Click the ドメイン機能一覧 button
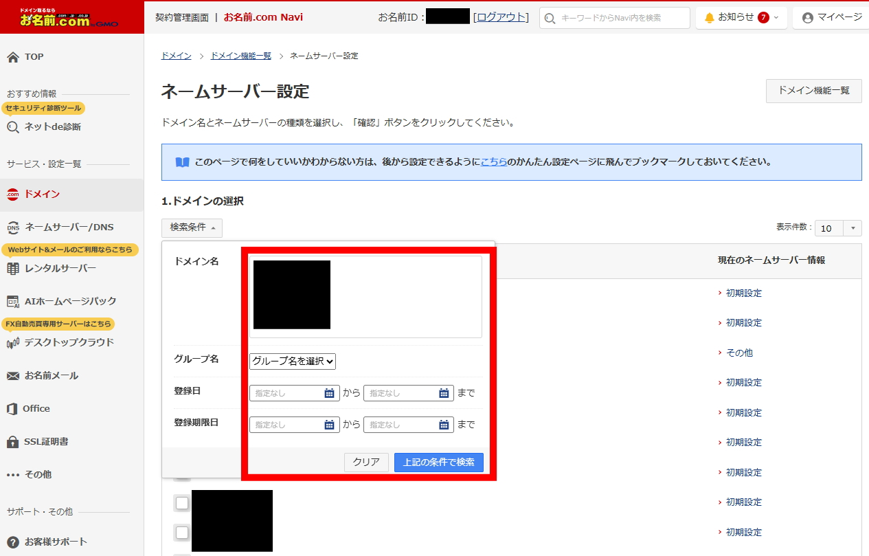 [x=814, y=91]
